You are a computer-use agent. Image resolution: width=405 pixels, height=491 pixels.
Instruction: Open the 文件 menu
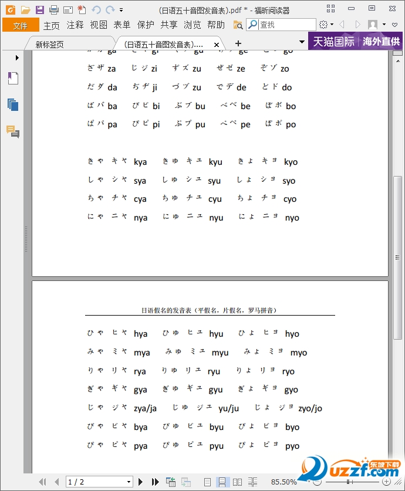pyautogui.click(x=21, y=25)
